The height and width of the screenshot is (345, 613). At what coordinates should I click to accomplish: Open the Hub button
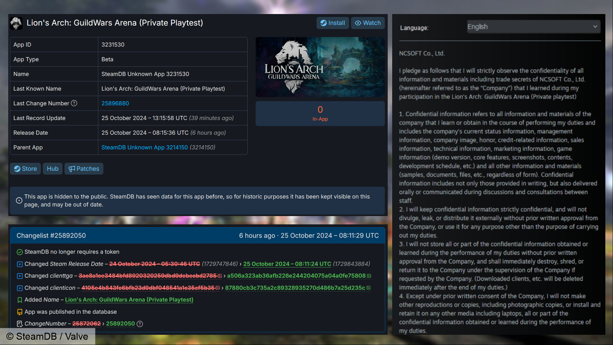[x=53, y=169]
